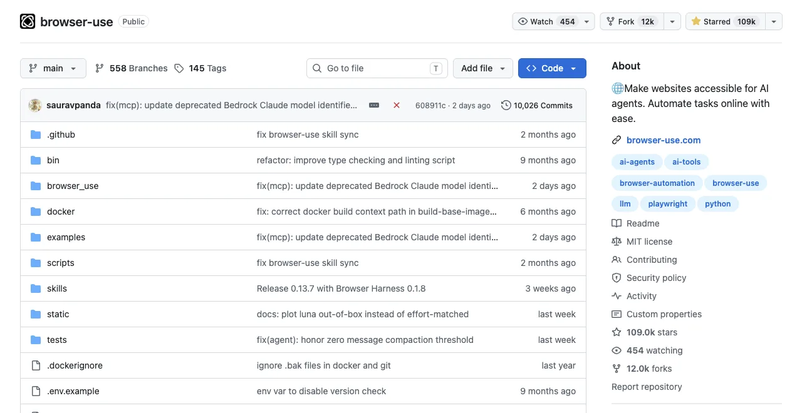
Task: Select the playwright topic tag
Action: 668,204
